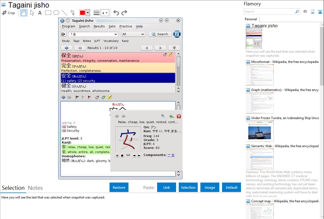Screen dimensions: 324x219
Task: Open the Tagaini jisho snapshot thumbnail
Action: [254, 38]
